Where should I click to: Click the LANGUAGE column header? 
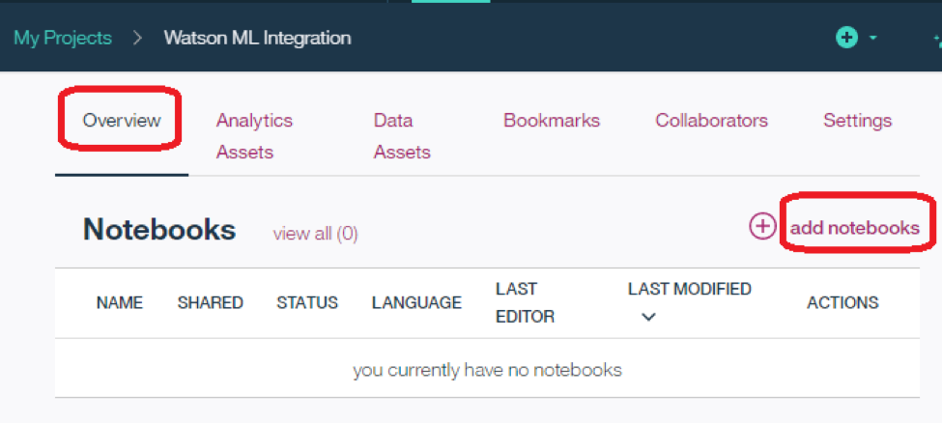click(417, 303)
